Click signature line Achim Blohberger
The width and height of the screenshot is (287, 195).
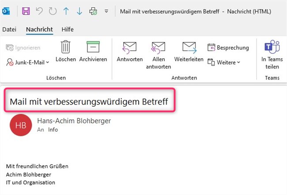coord(29,175)
